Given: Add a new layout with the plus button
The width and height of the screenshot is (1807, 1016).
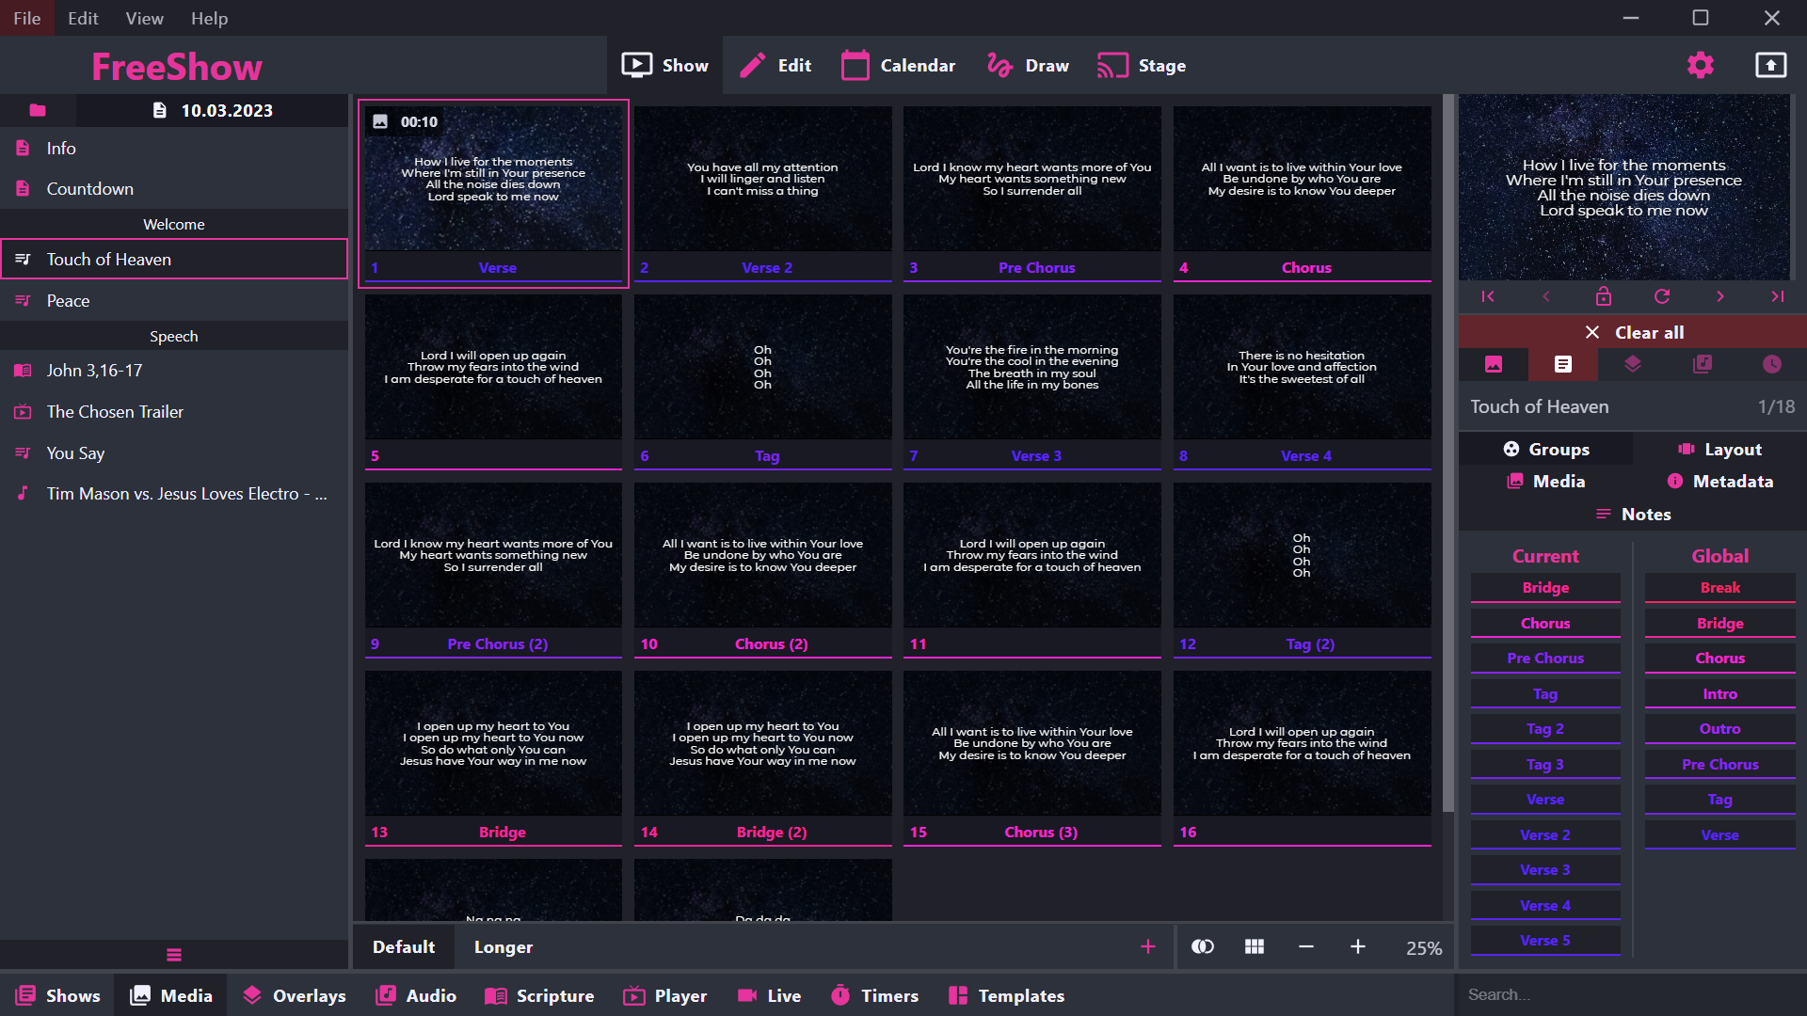Looking at the screenshot, I should pyautogui.click(x=1147, y=947).
